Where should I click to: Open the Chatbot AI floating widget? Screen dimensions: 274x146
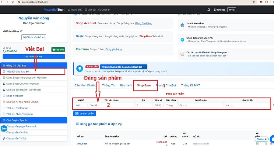point(262,139)
